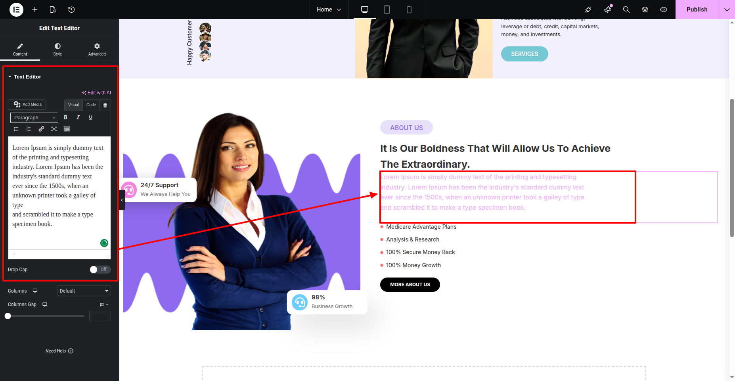
Task: Switch to the Style tab
Action: (57, 49)
